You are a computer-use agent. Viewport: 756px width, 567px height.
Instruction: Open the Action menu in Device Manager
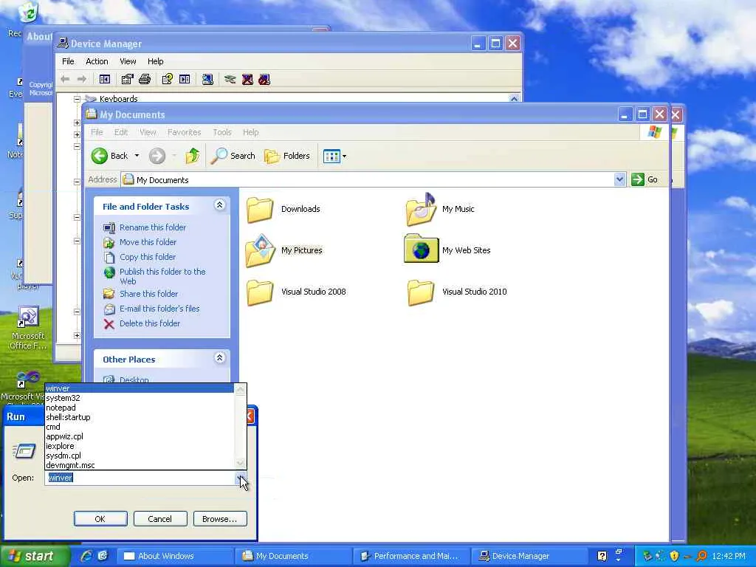pyautogui.click(x=97, y=61)
